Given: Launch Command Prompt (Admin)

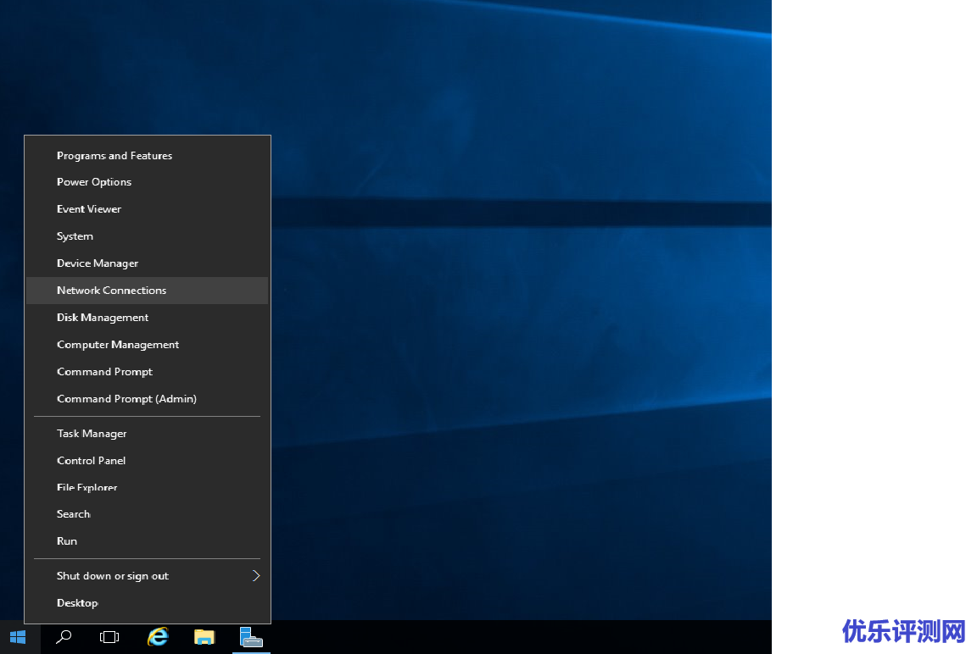Looking at the screenshot, I should [x=126, y=399].
